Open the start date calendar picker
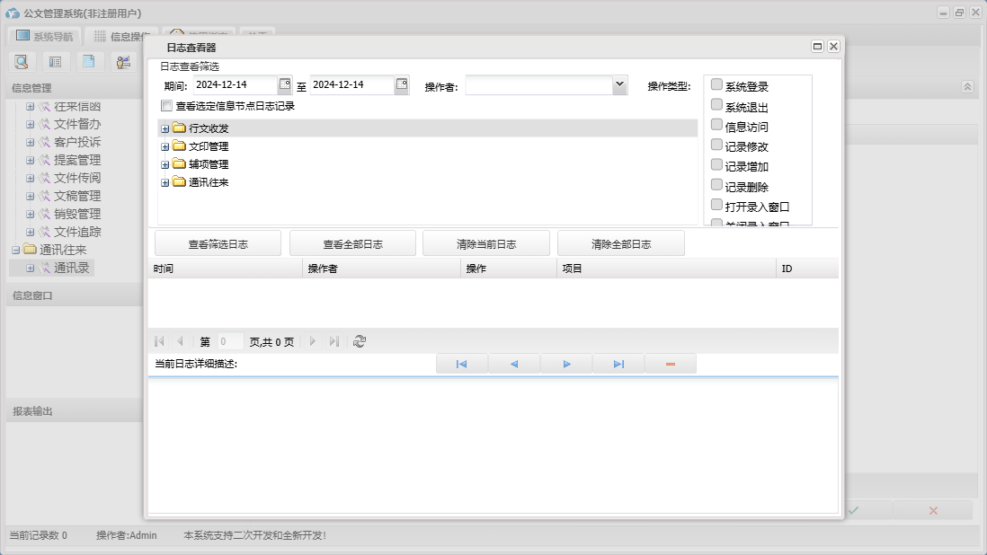Viewport: 987px width, 555px height. tap(285, 84)
